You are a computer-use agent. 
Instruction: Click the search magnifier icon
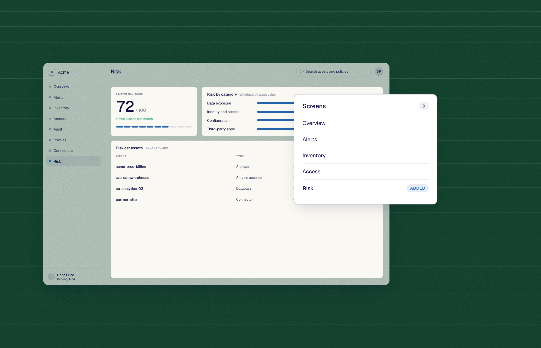(302, 72)
